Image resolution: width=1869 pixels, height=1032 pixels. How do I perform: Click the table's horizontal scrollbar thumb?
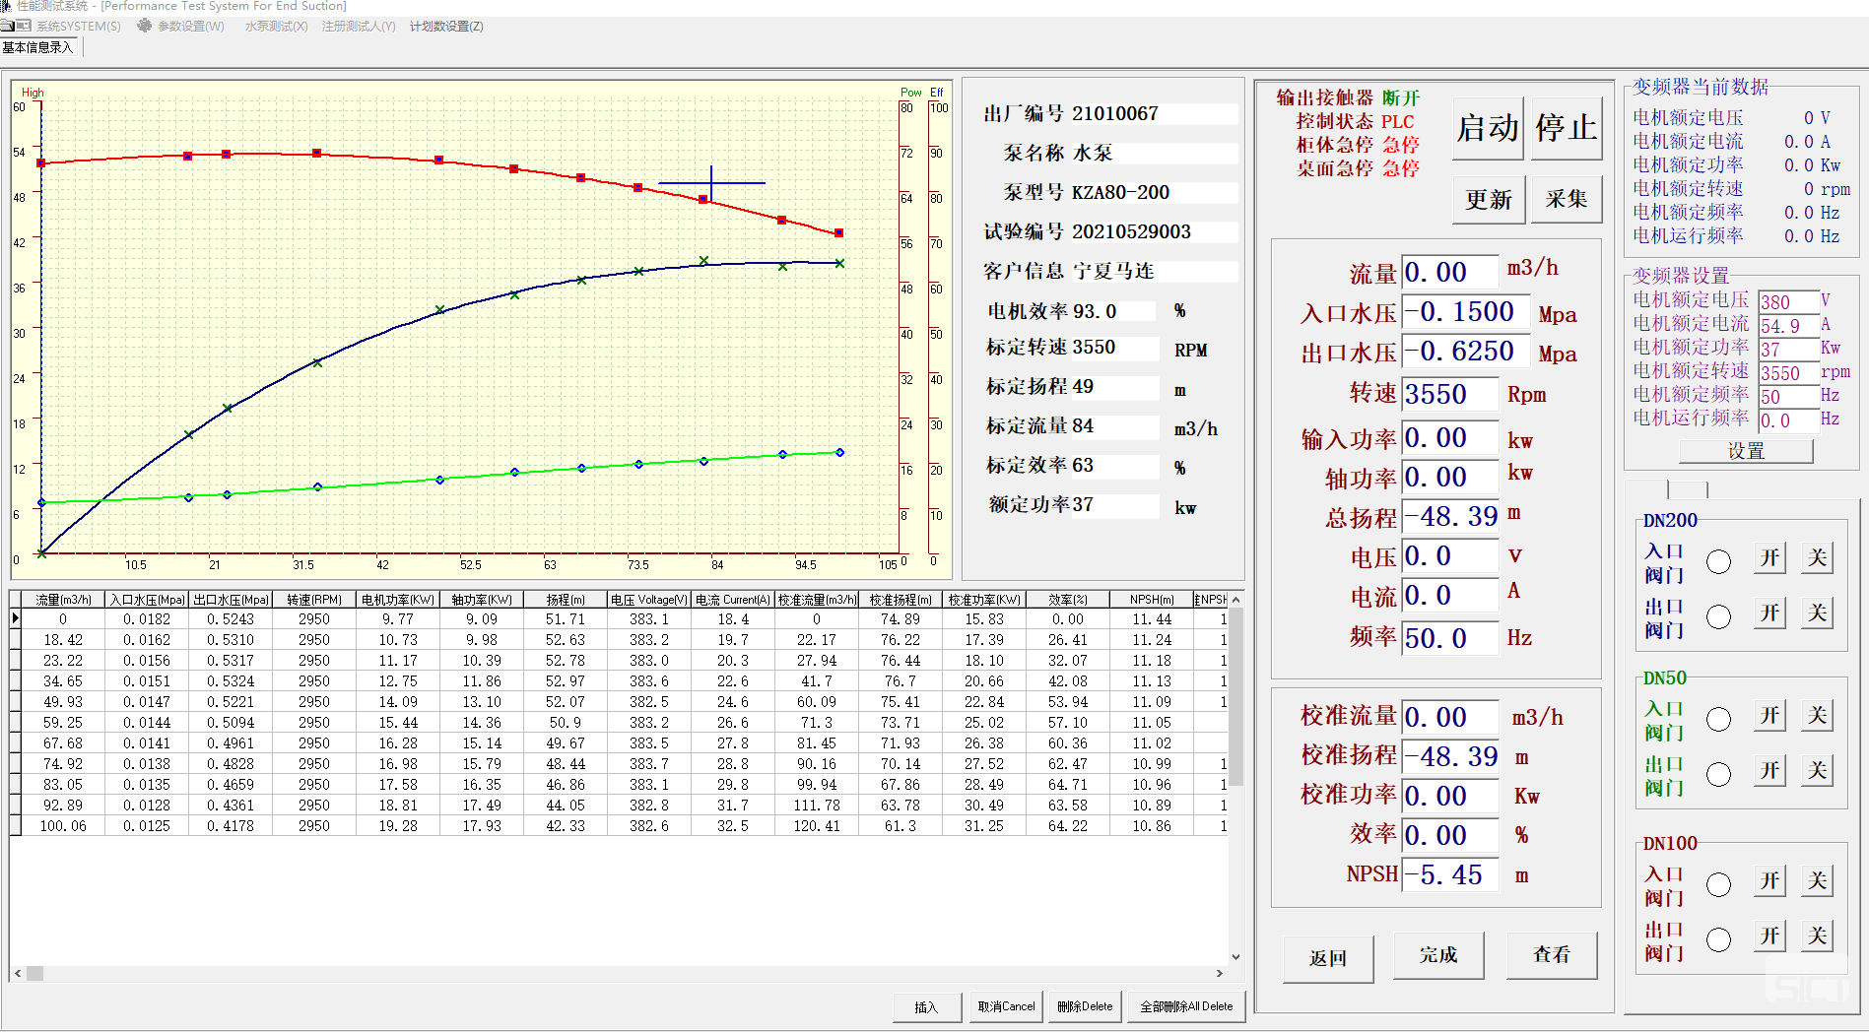[35, 973]
